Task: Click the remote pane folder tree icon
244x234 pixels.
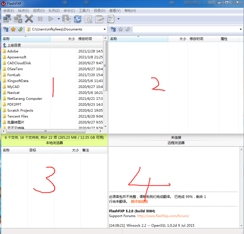Action: (x=113, y=29)
